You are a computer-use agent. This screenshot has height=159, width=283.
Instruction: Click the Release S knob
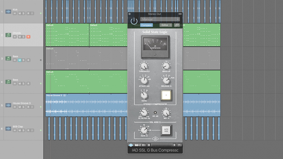tap(166, 80)
